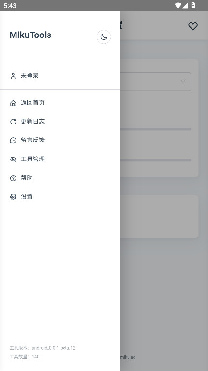Image resolution: width=208 pixels, height=371 pixels.
Task: Click the refresh icon next to 更新日志
Action: [13, 122]
